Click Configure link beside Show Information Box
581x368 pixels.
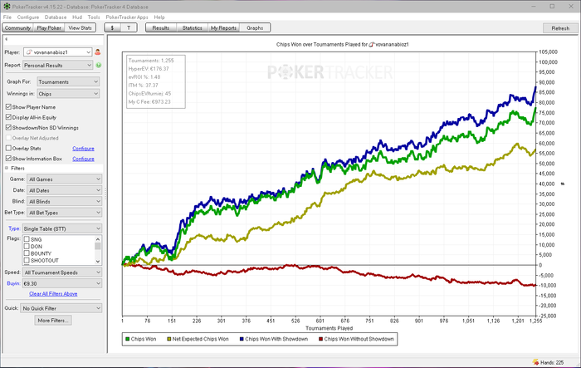click(x=83, y=159)
